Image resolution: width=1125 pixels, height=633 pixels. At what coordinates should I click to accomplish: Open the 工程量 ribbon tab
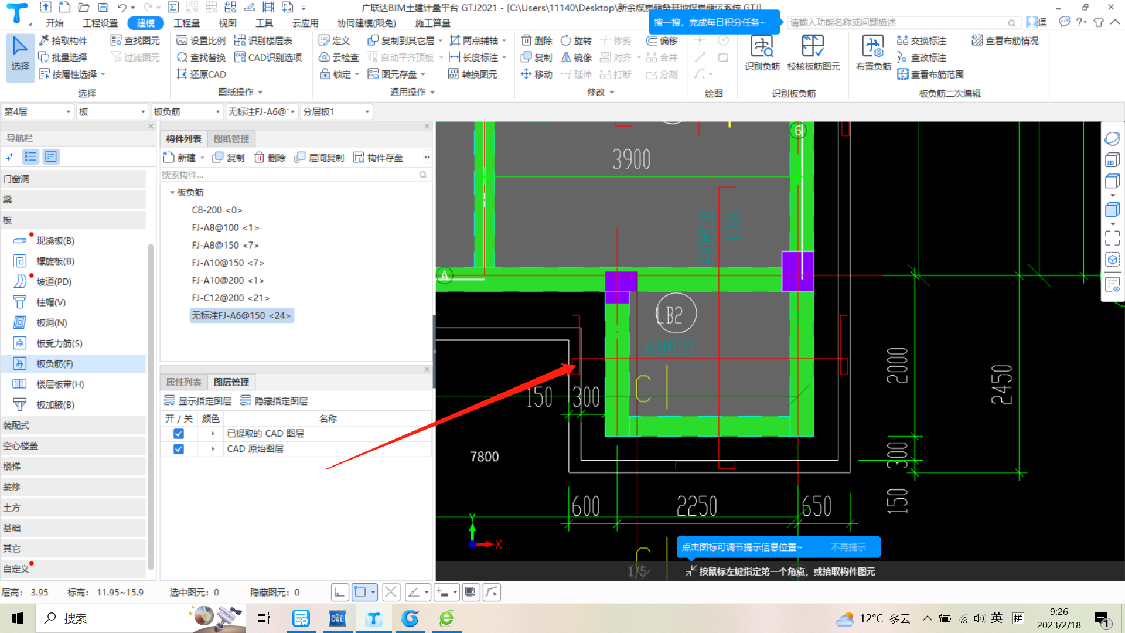[186, 23]
